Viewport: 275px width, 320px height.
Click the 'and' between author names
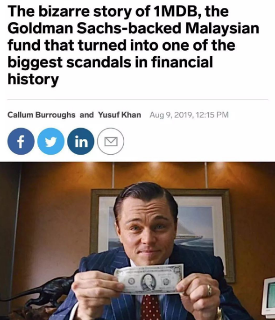click(x=87, y=115)
